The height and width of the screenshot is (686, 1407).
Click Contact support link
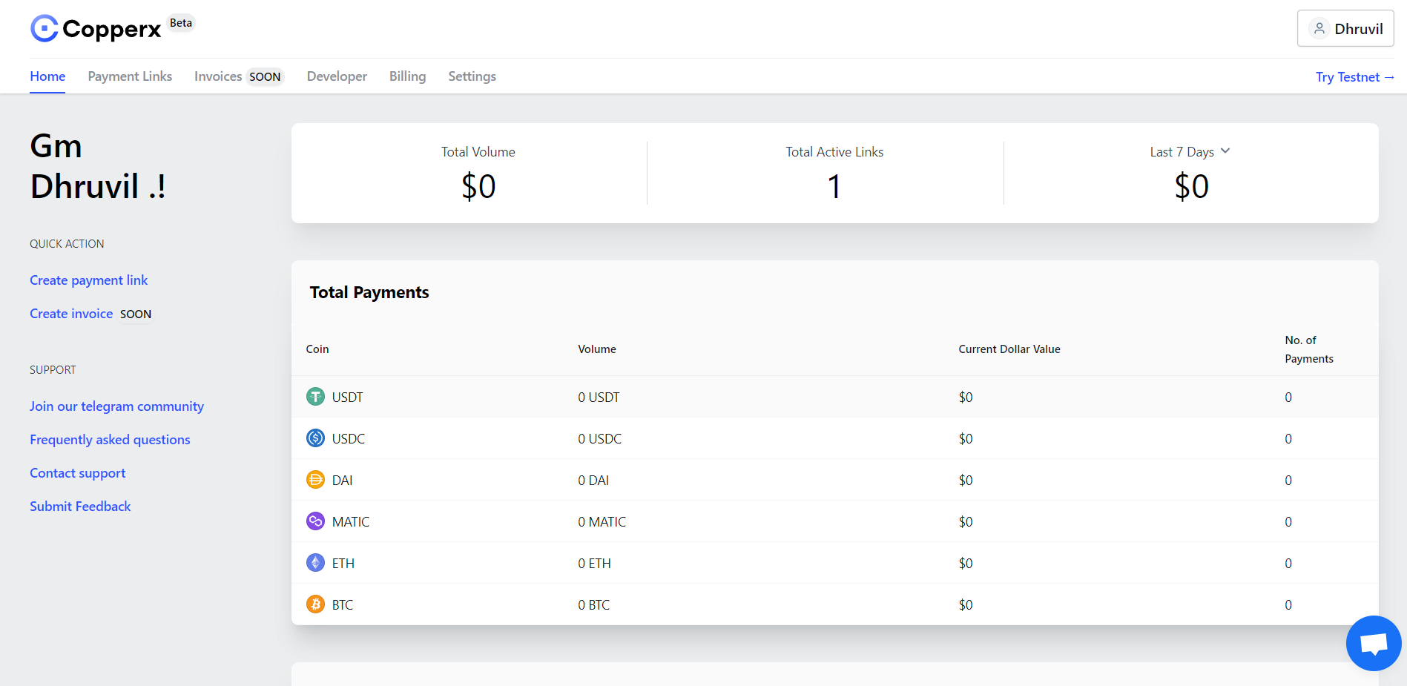pos(77,473)
